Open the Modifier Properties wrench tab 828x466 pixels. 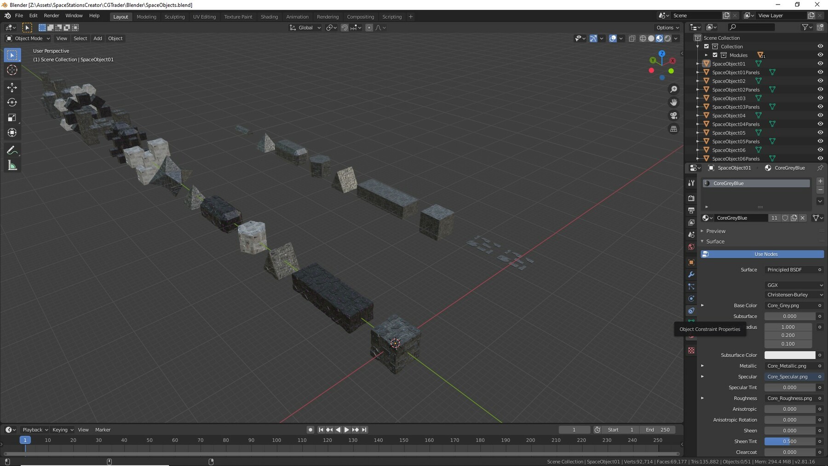click(x=691, y=275)
